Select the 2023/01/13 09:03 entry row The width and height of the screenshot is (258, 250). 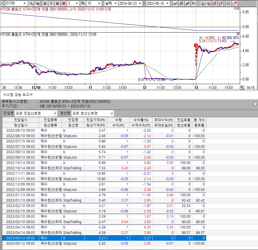coord(20,195)
